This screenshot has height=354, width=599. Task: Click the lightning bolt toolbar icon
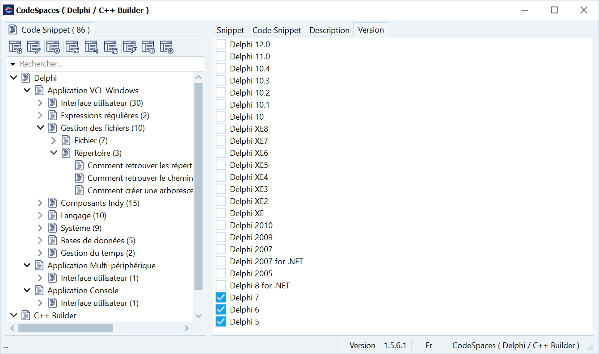click(130, 47)
